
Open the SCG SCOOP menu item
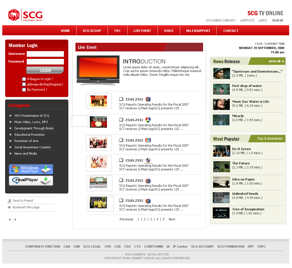[92, 31]
